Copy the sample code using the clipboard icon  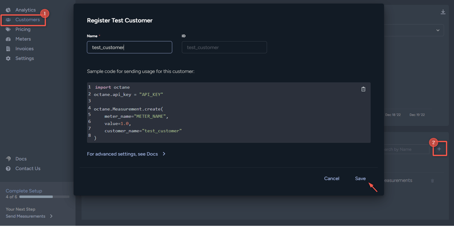click(x=363, y=89)
